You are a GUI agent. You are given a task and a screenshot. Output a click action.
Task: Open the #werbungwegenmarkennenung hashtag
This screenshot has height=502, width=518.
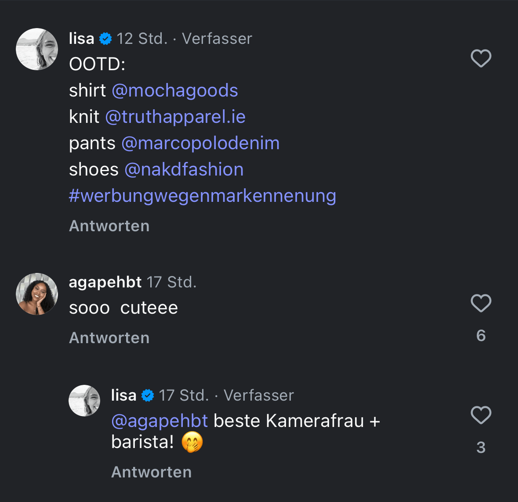point(203,196)
